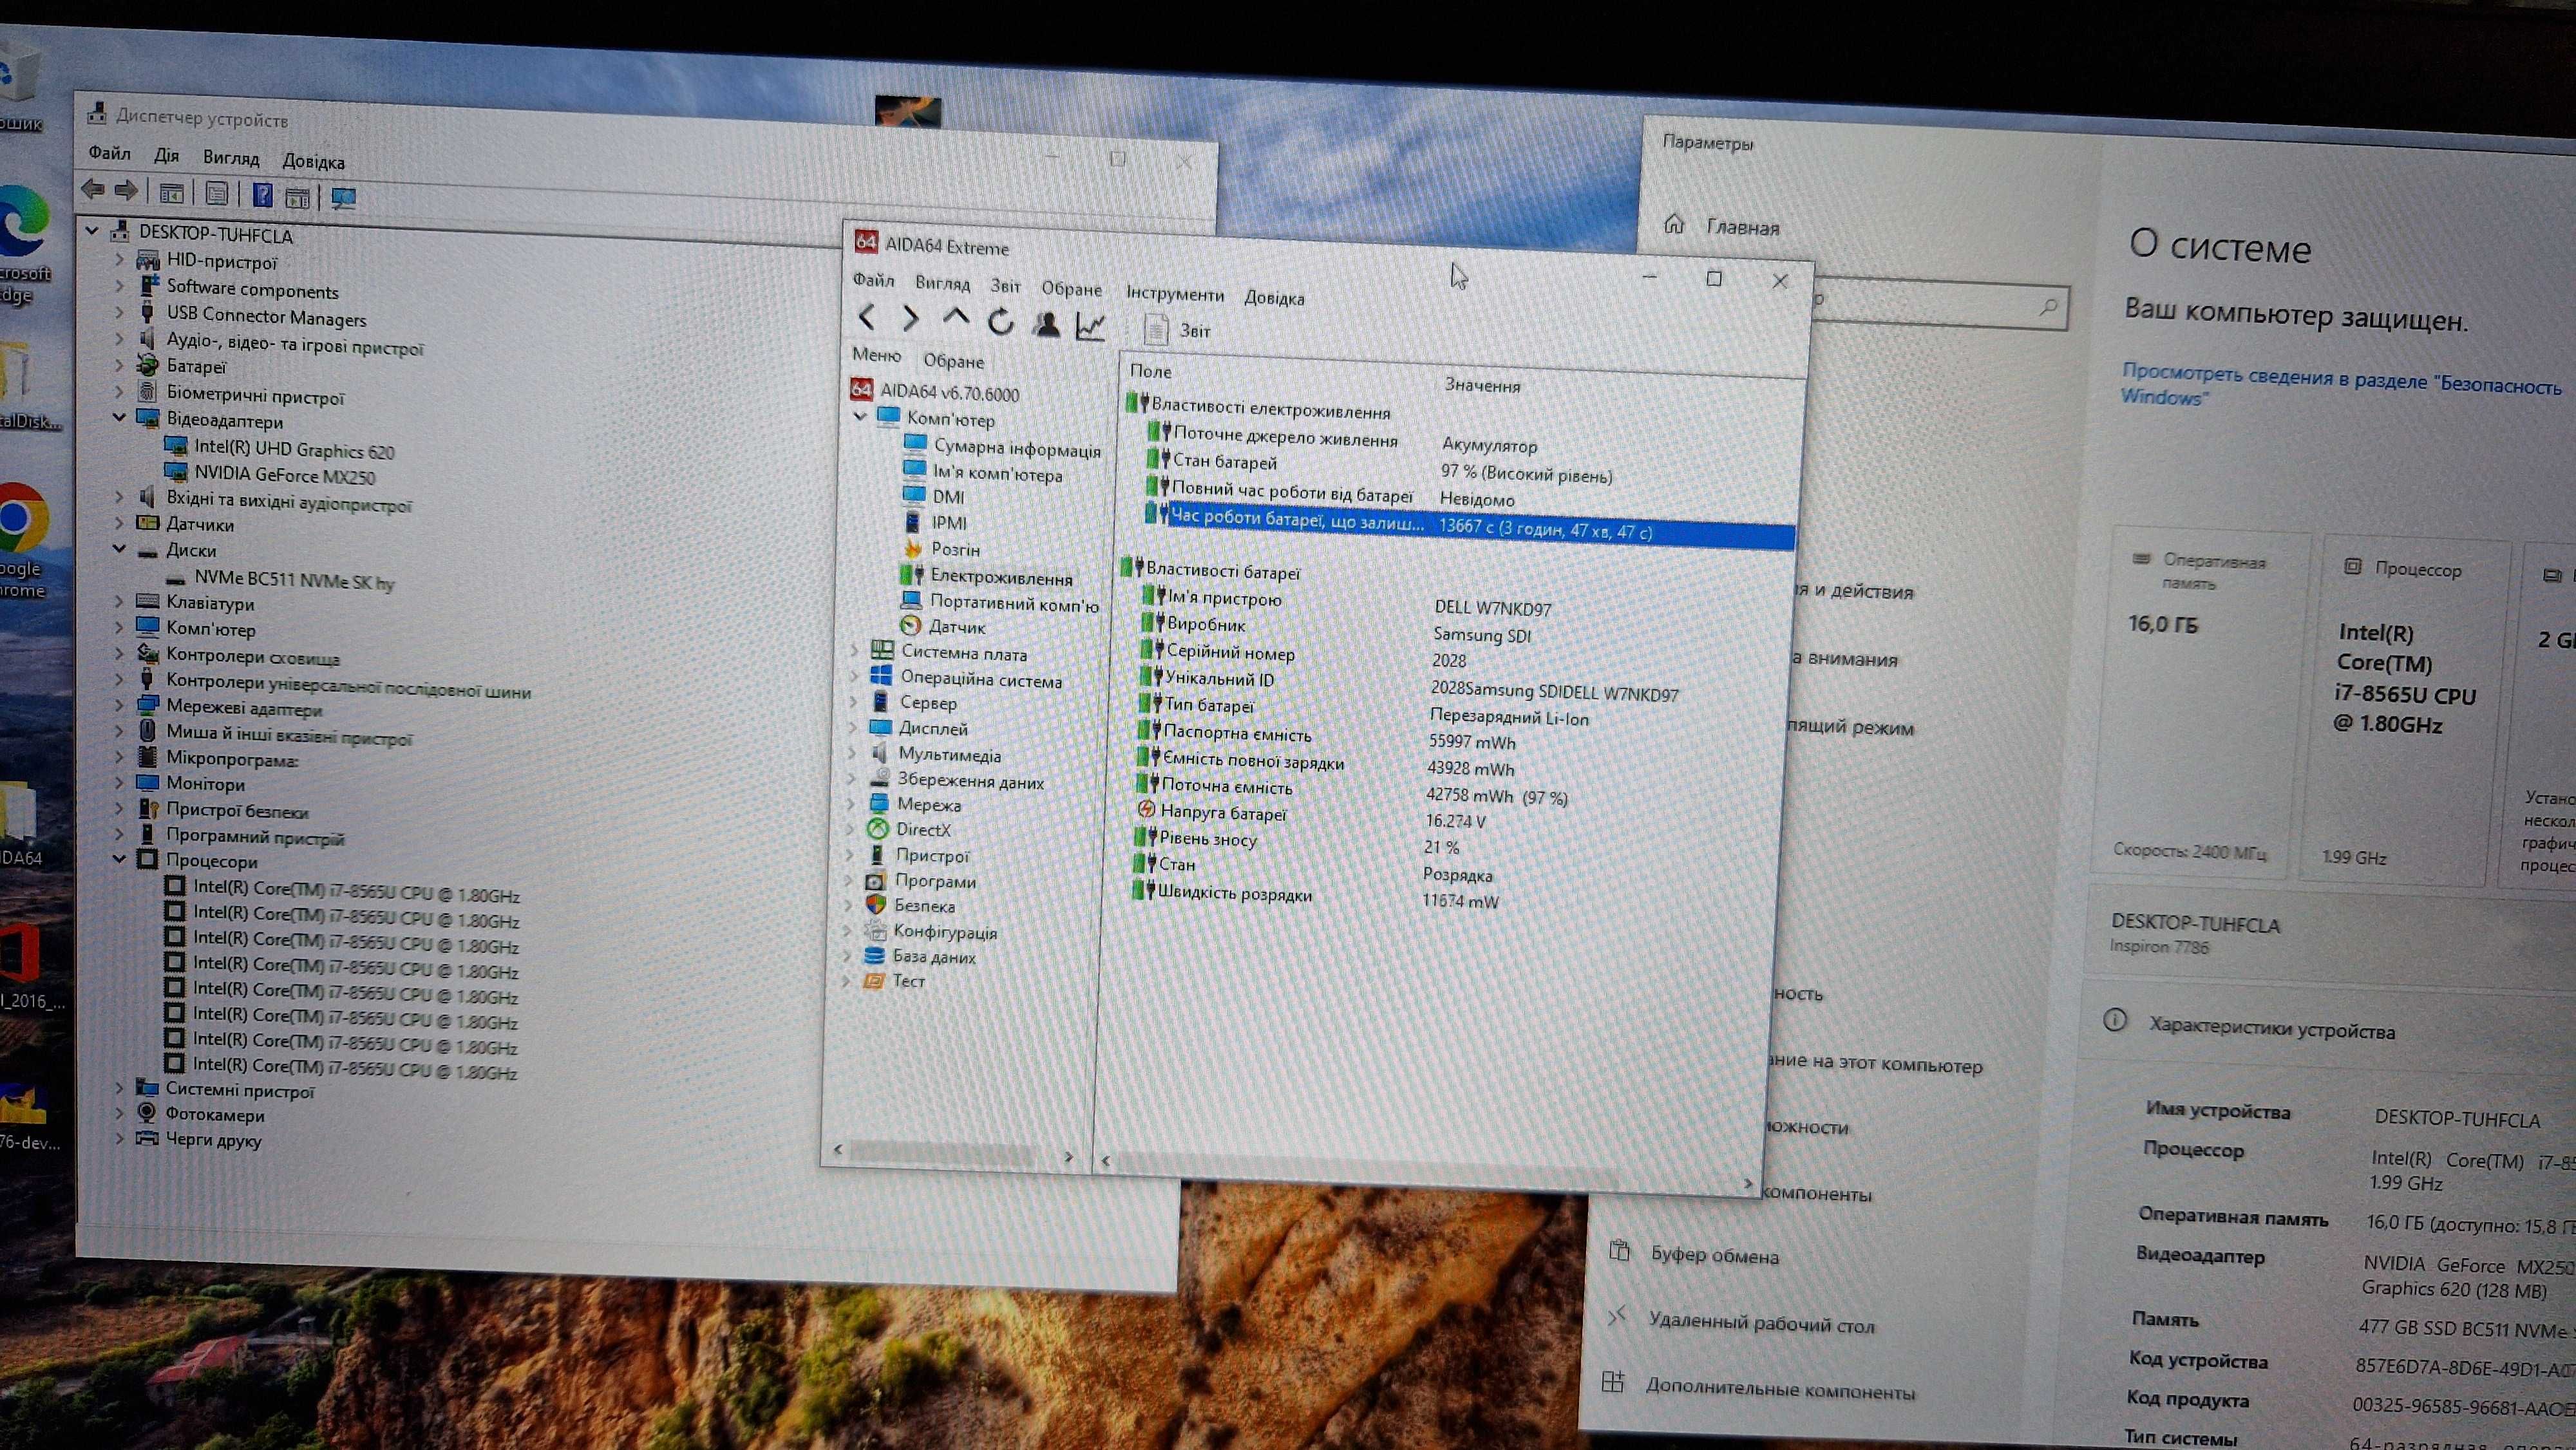Screen dimensions: 2576x1450
Task: Click the AIDA64 Forward navigation arrow
Action: (x=910, y=319)
